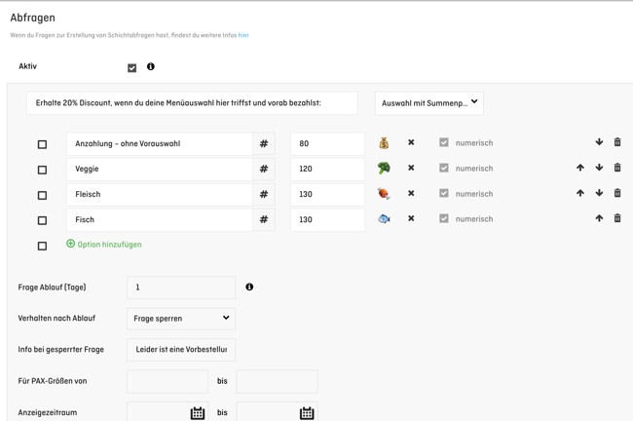Click the Option hinzufügen link
The height and width of the screenshot is (421, 633).
[x=104, y=244]
